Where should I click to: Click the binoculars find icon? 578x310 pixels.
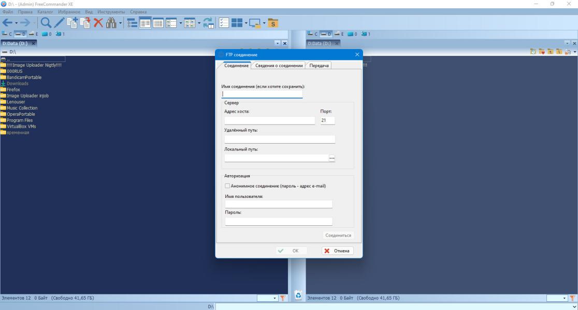(111, 23)
